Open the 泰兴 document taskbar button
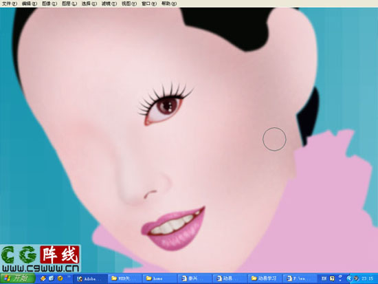 [195, 278]
